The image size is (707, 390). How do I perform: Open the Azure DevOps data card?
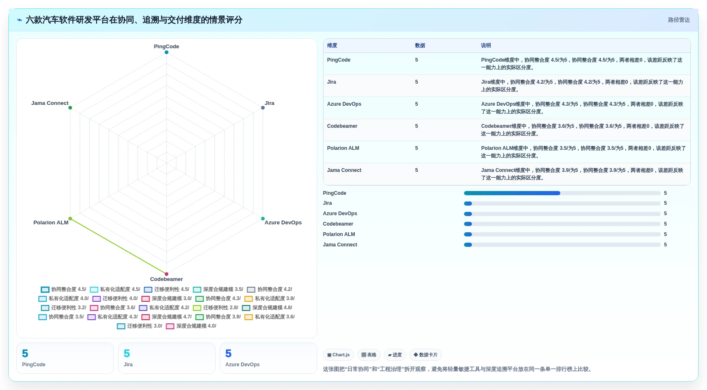[x=268, y=358]
